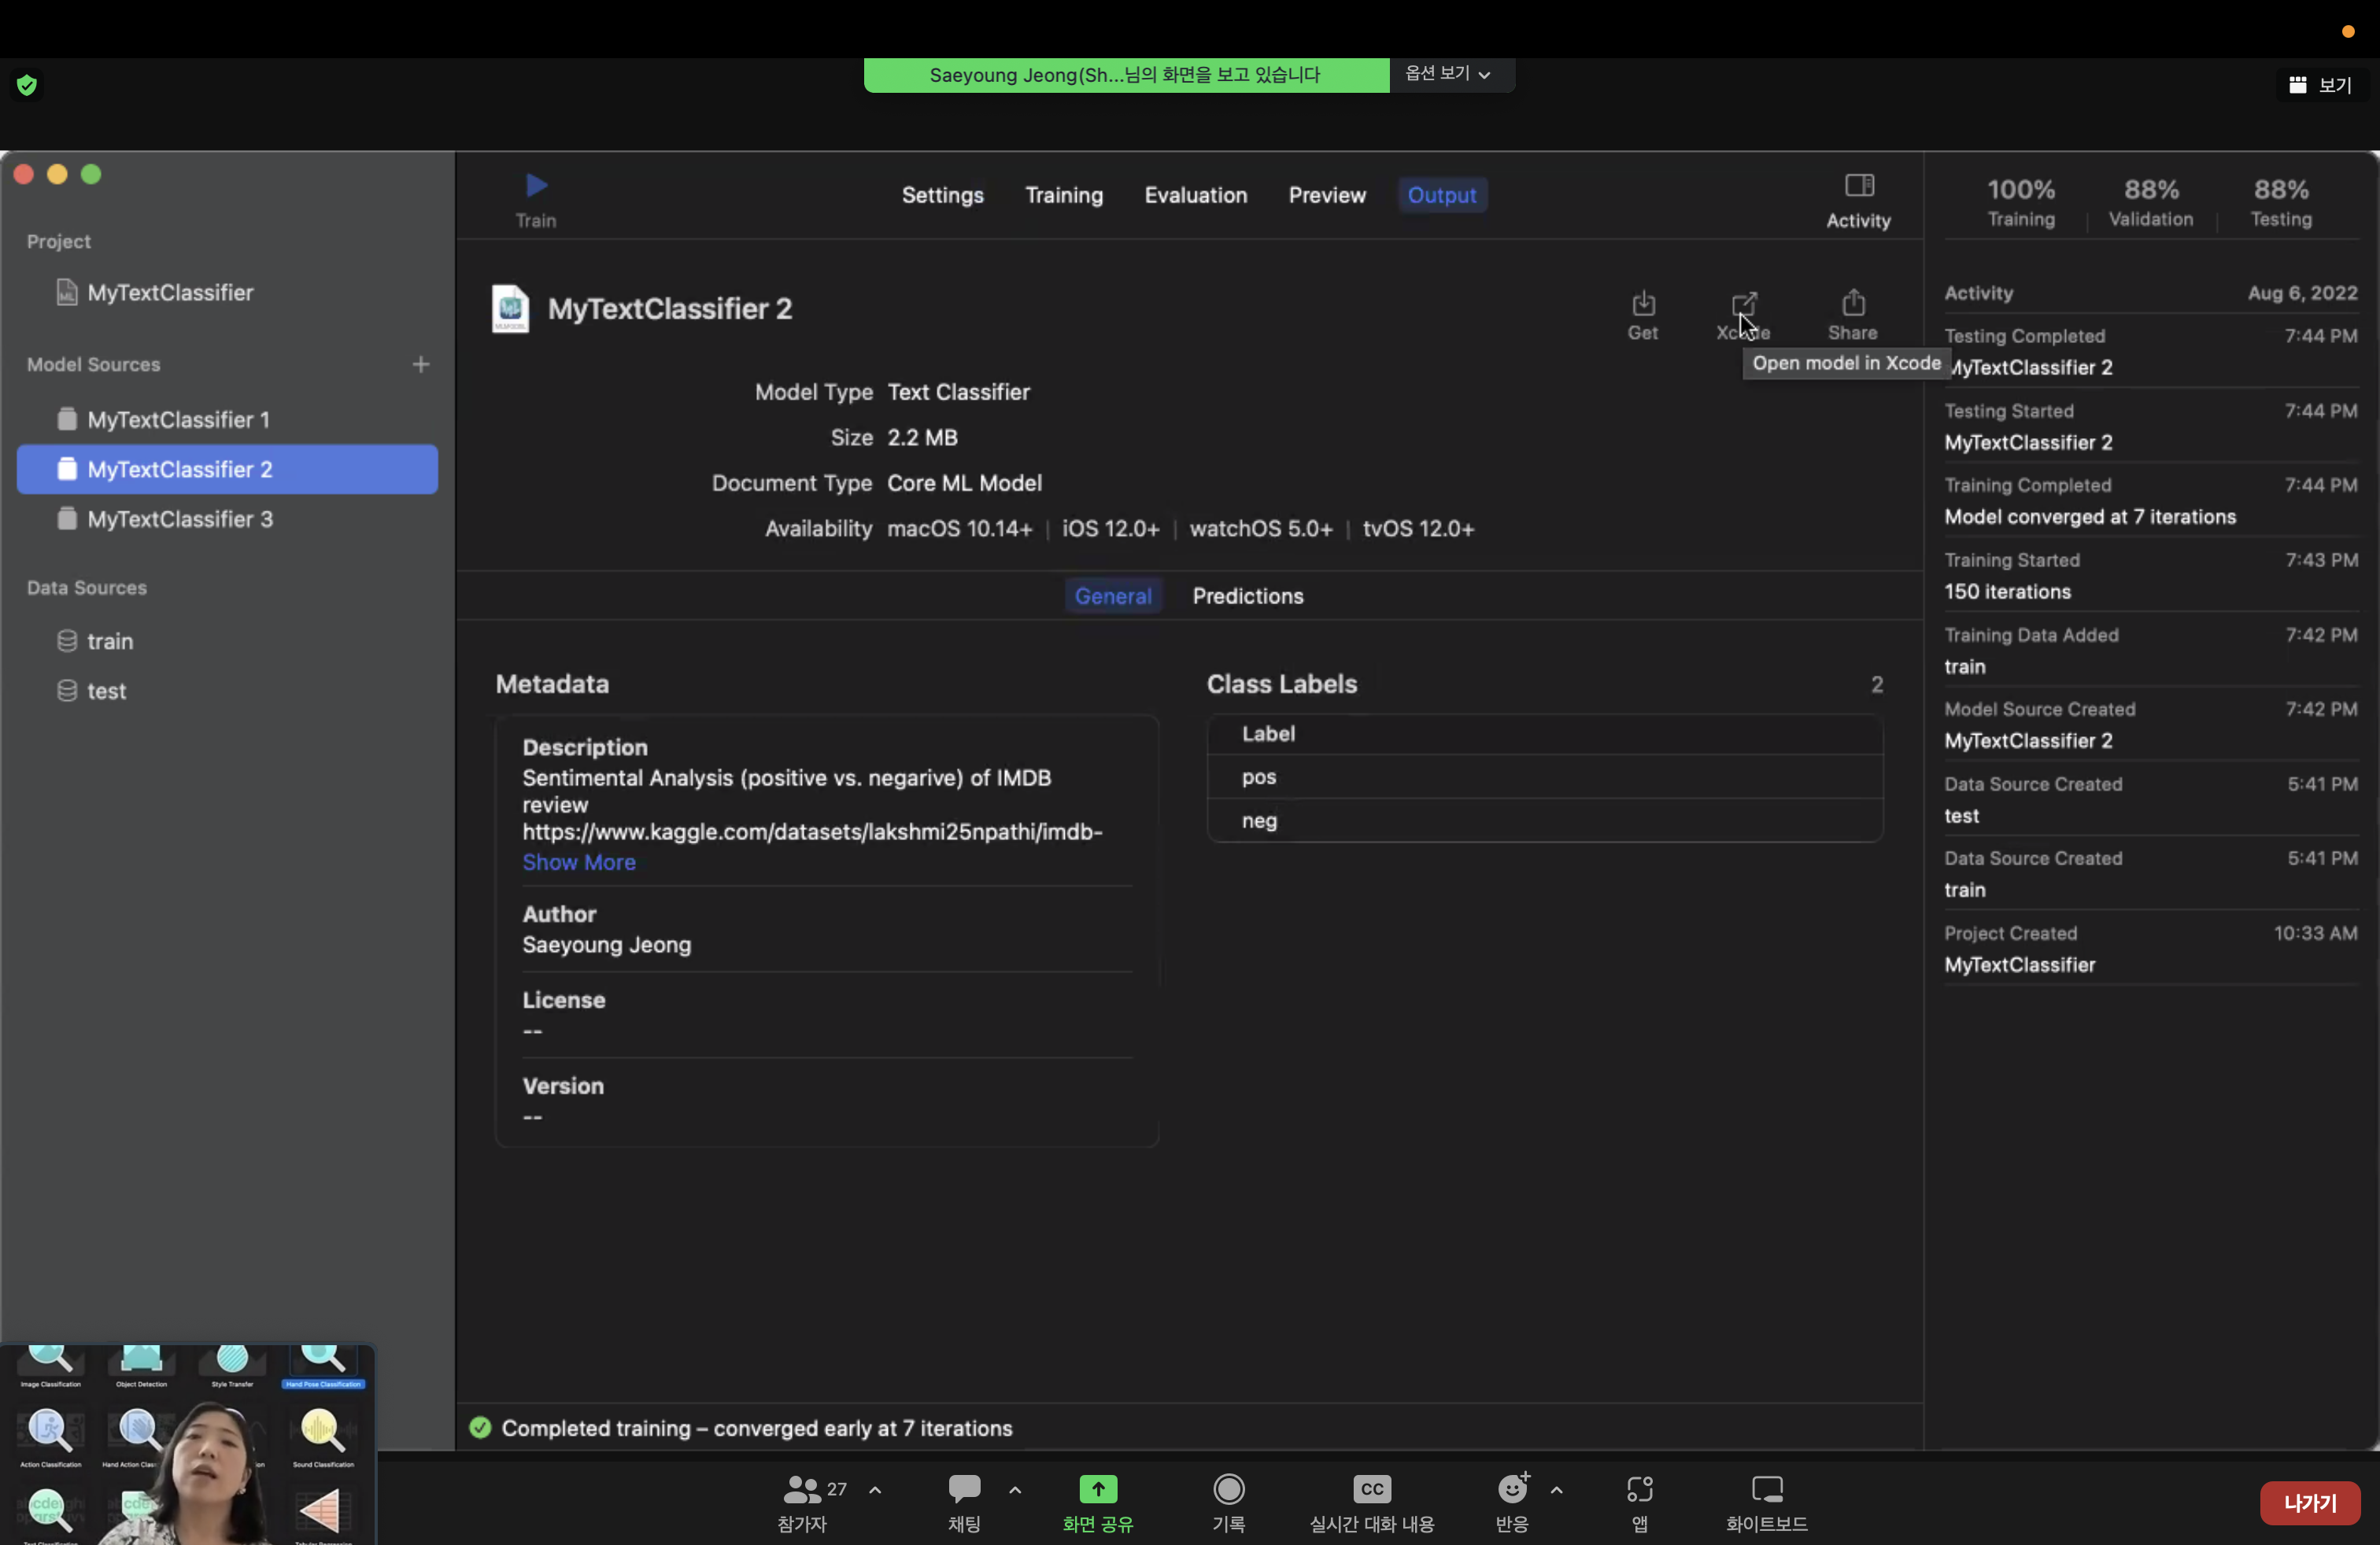Screen dimensions: 2380x1545
Task: Expand the participants options chevron
Action: point(875,1491)
